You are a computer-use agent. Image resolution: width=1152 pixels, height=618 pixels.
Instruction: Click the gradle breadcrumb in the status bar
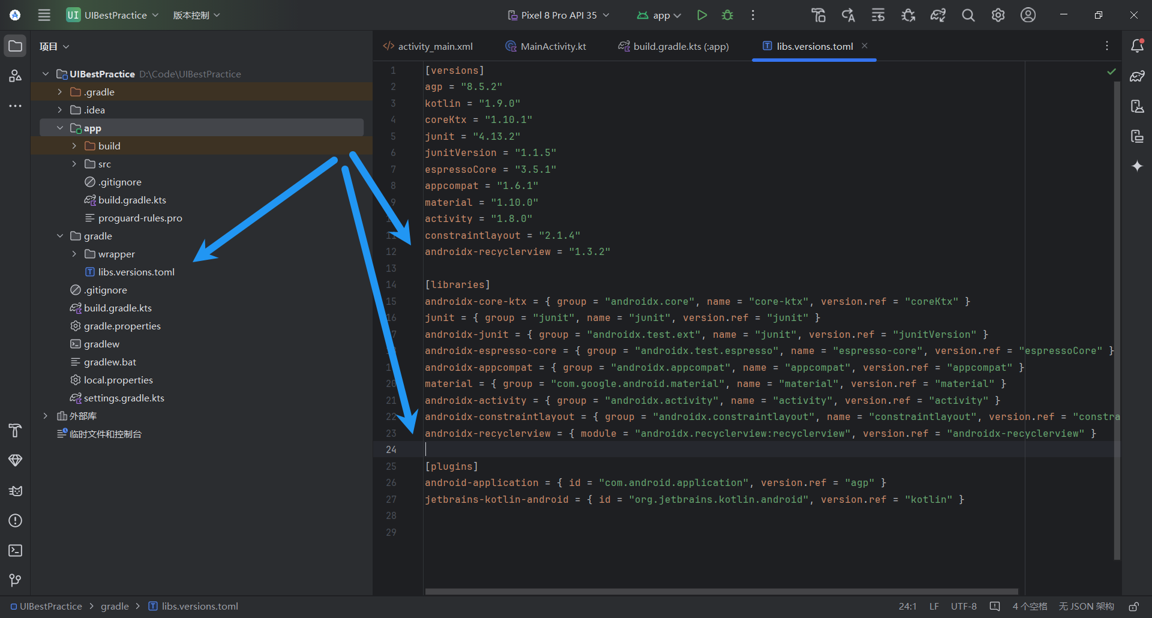[x=115, y=606]
